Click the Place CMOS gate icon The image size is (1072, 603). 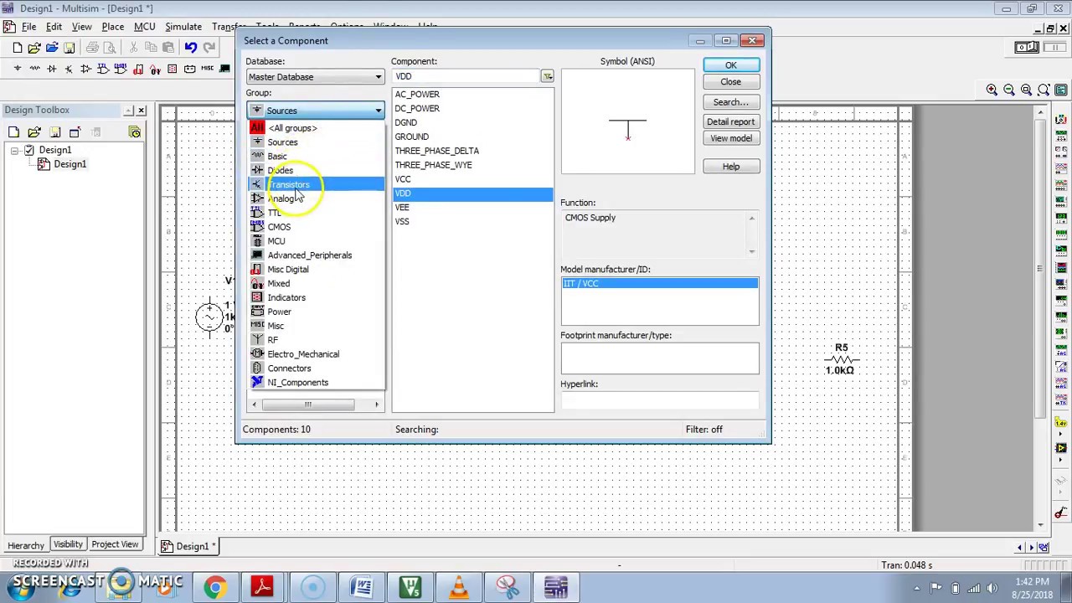coord(121,69)
